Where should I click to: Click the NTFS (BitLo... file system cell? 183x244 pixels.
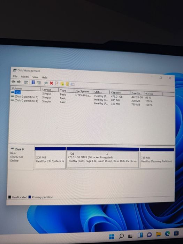click(x=83, y=96)
